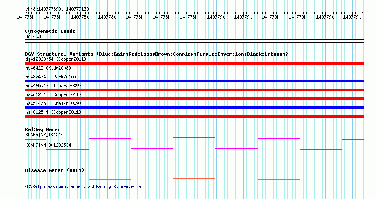Image resolution: width=376 pixels, height=199 pixels.
Task: Open the nsv612543 (Cooper2011) variant label
Action: pos(53,94)
